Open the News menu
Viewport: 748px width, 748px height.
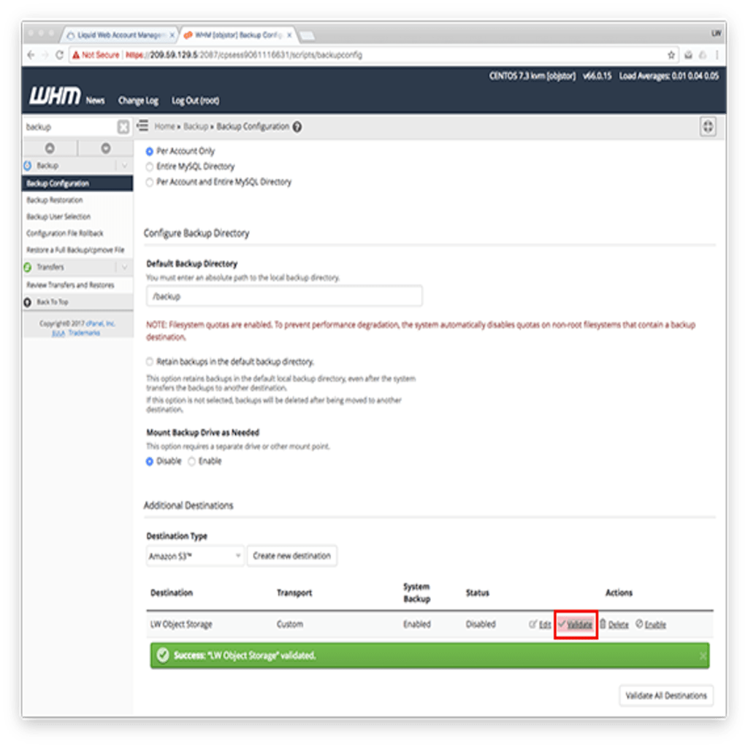(x=96, y=101)
